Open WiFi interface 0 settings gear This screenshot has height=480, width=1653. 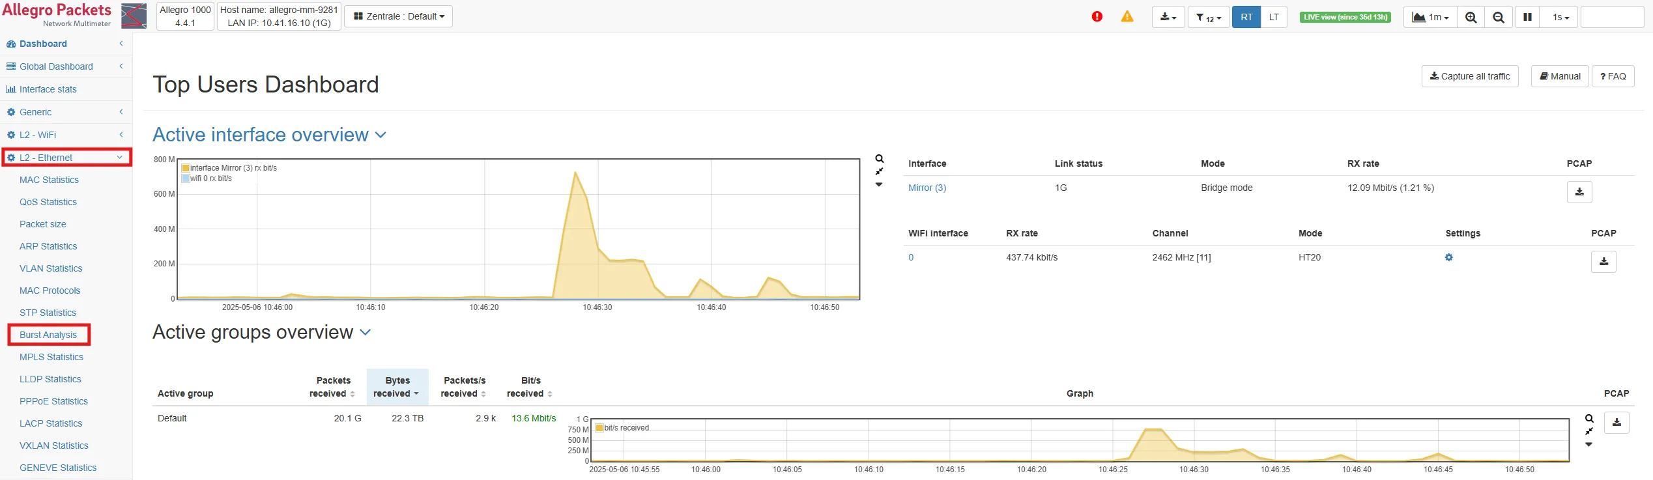pos(1449,258)
